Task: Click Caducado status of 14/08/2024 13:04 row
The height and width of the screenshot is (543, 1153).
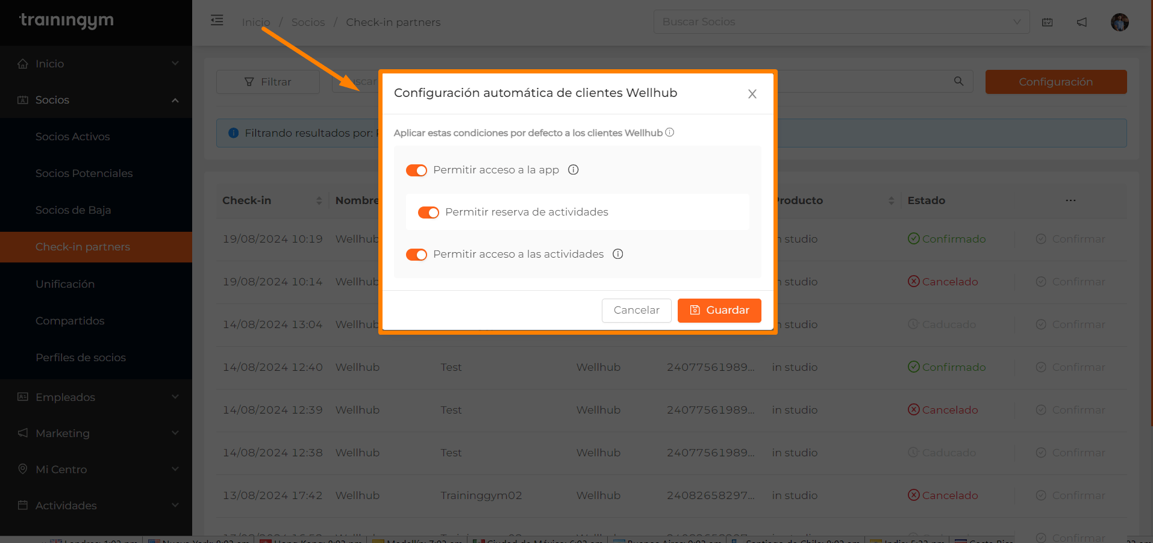Action: [x=942, y=324]
